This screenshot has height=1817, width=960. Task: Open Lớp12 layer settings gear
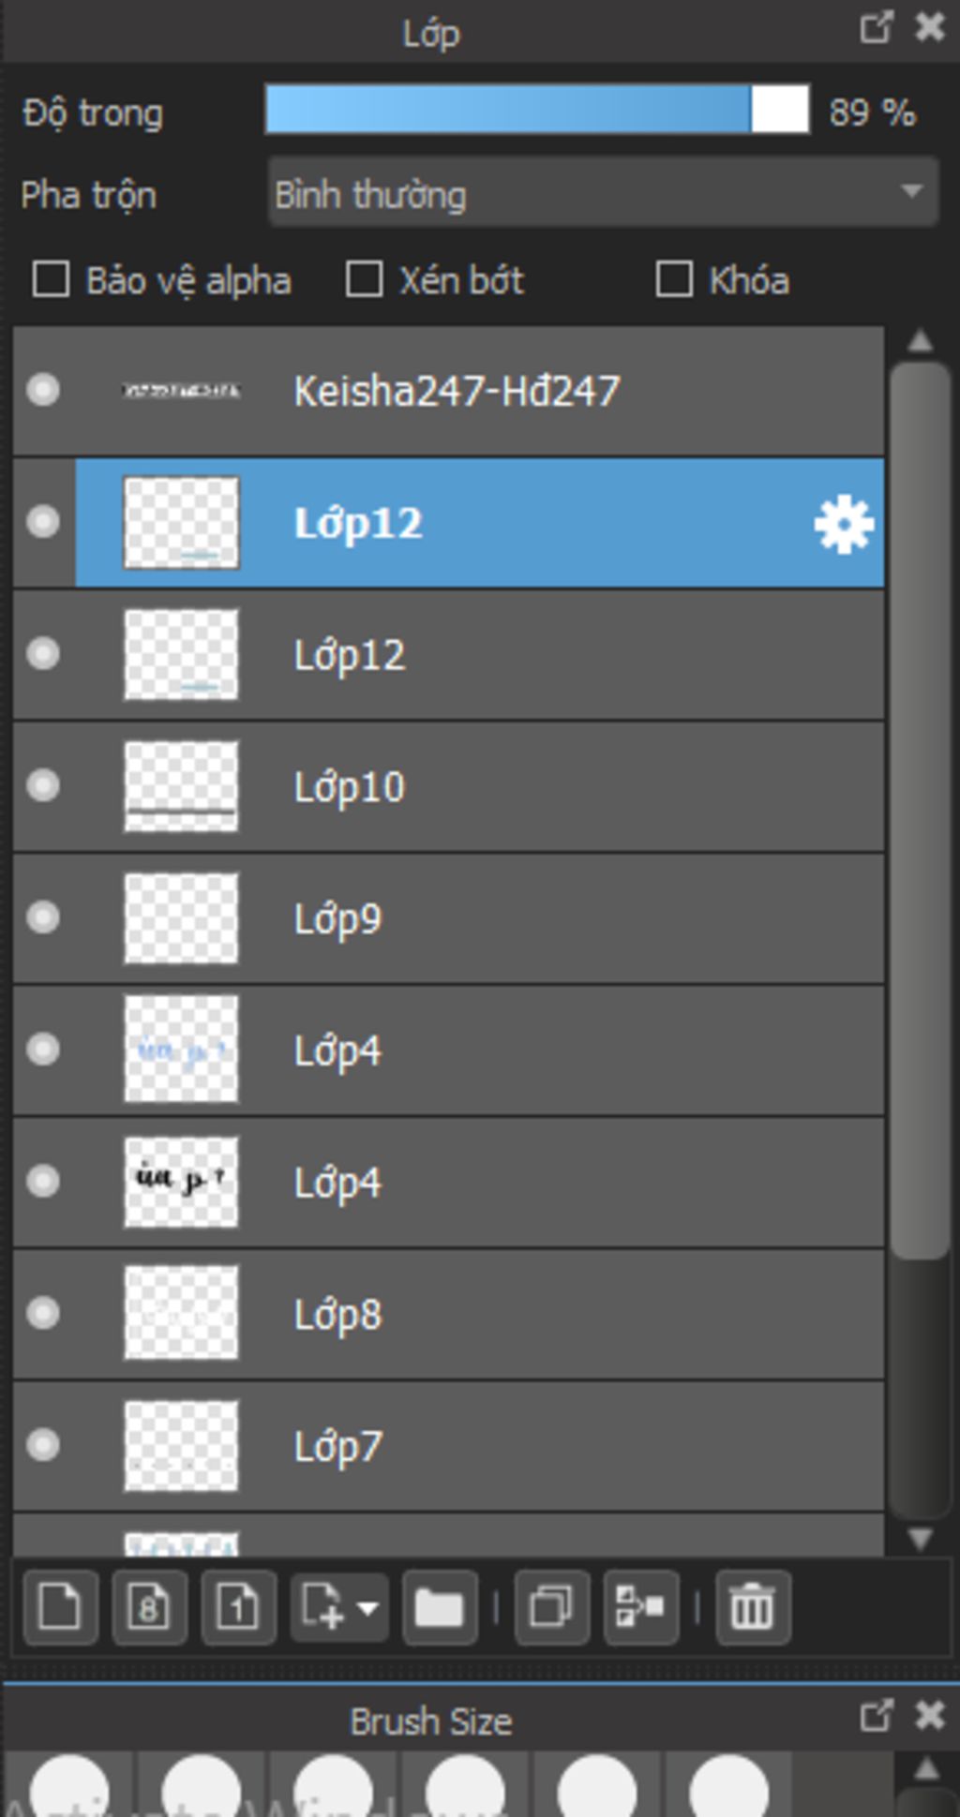[x=844, y=524]
